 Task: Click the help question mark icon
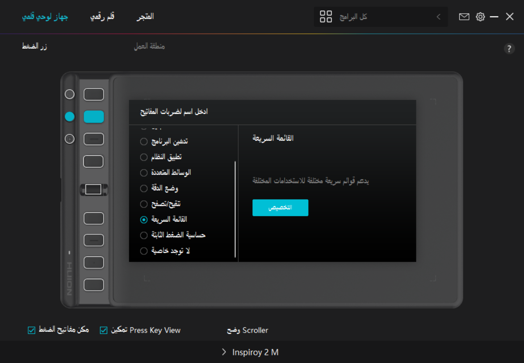click(x=509, y=49)
